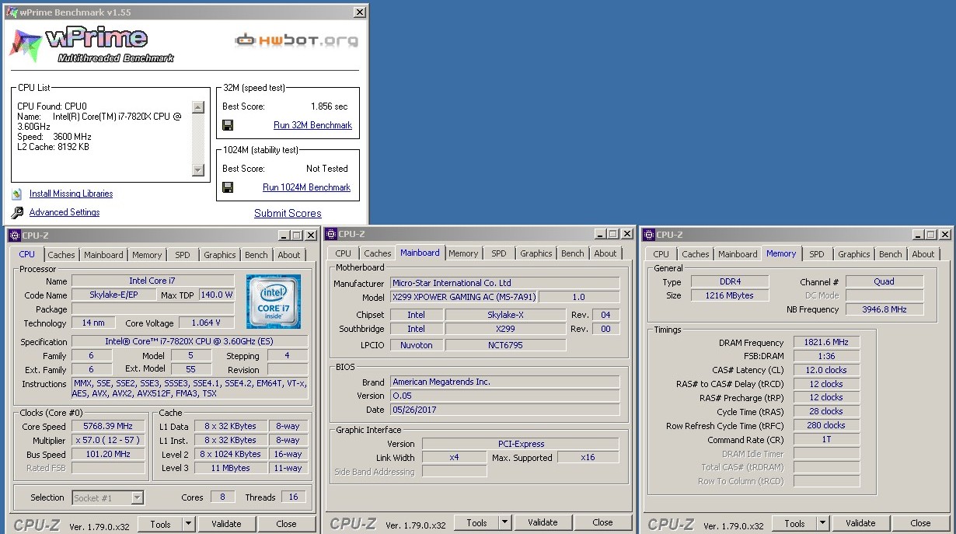Image resolution: width=956 pixels, height=534 pixels.
Task: Open the Caches tab in the CPU window
Action: (61, 255)
